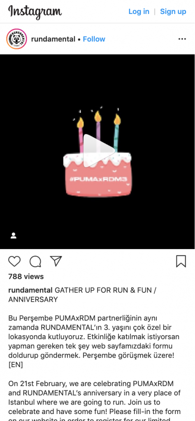Open the three-dot more options menu

(182, 39)
